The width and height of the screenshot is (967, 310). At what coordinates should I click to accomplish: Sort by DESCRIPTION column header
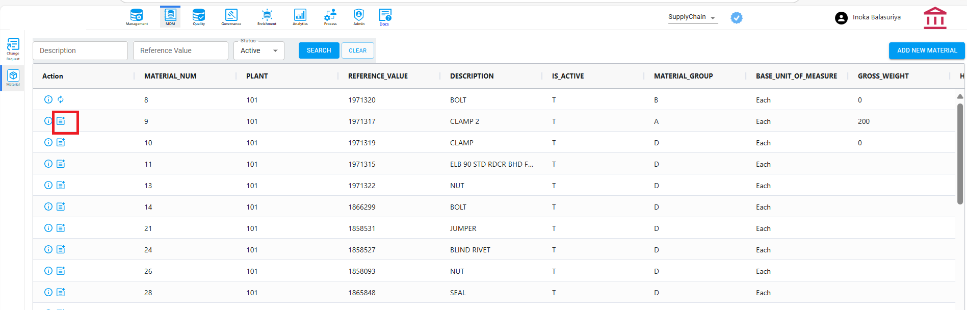(472, 76)
